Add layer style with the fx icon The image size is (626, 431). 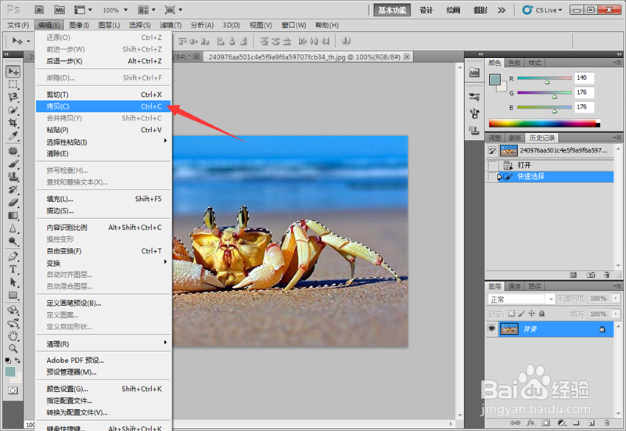(x=531, y=422)
